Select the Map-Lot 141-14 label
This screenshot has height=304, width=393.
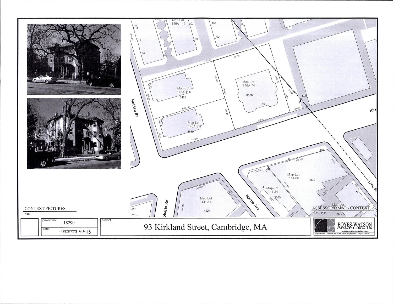206,200
